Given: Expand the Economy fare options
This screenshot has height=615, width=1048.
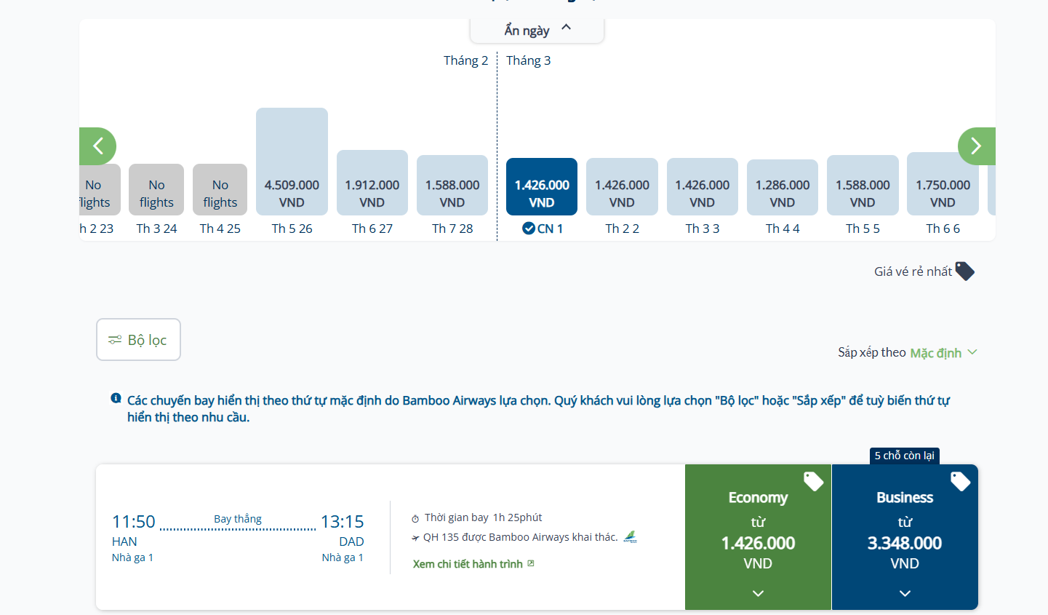Looking at the screenshot, I should pyautogui.click(x=758, y=593).
